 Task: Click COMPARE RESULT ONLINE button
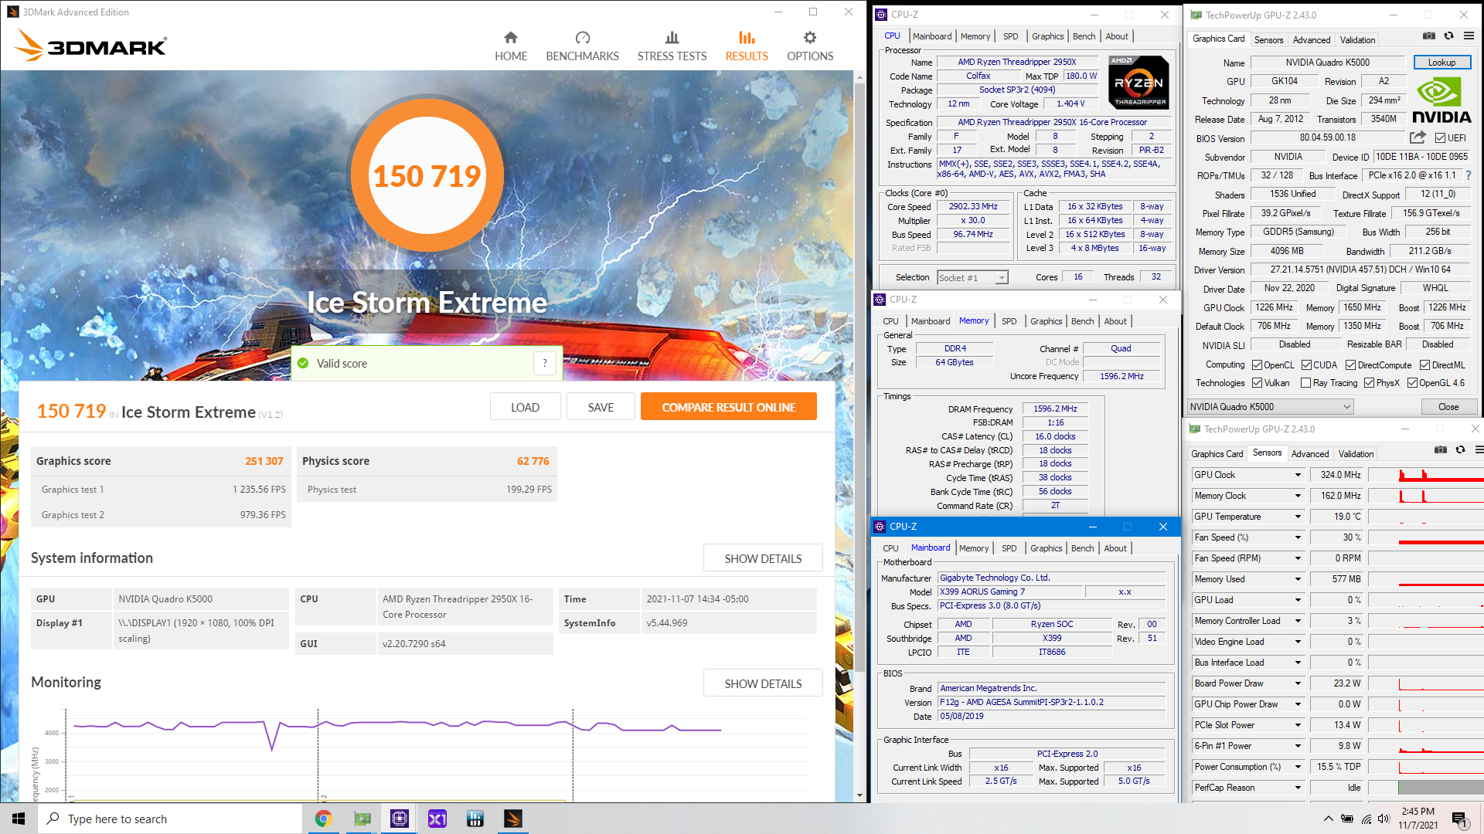(728, 407)
